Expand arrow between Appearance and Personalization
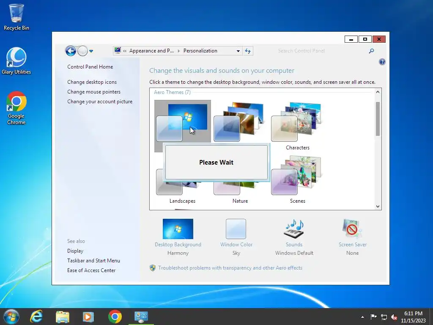Viewport: 433px width, 325px height. 179,51
